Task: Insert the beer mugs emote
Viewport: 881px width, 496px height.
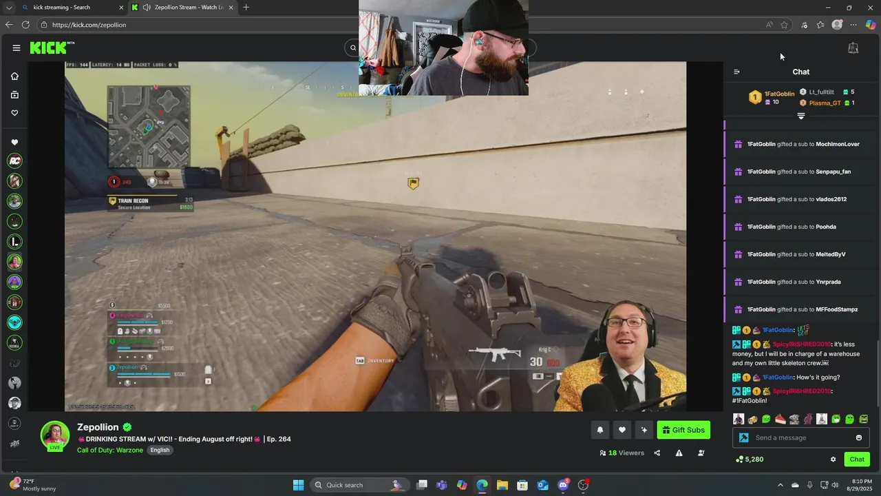Action: point(752,419)
